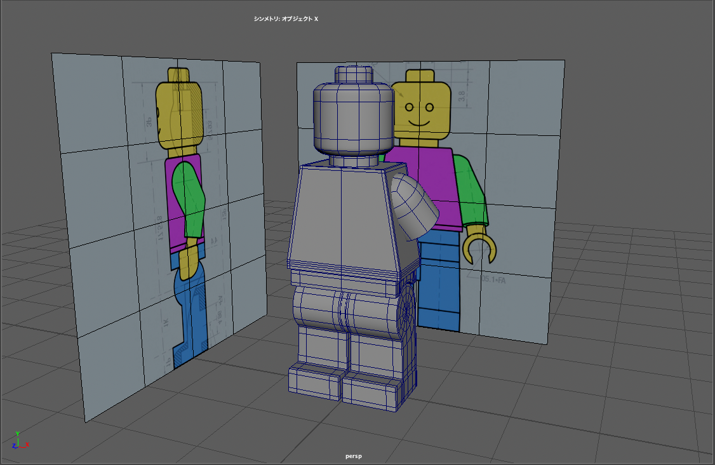This screenshot has width=715, height=465.
Task: Click the XYZ axis orientation gizmo
Action: [20, 440]
